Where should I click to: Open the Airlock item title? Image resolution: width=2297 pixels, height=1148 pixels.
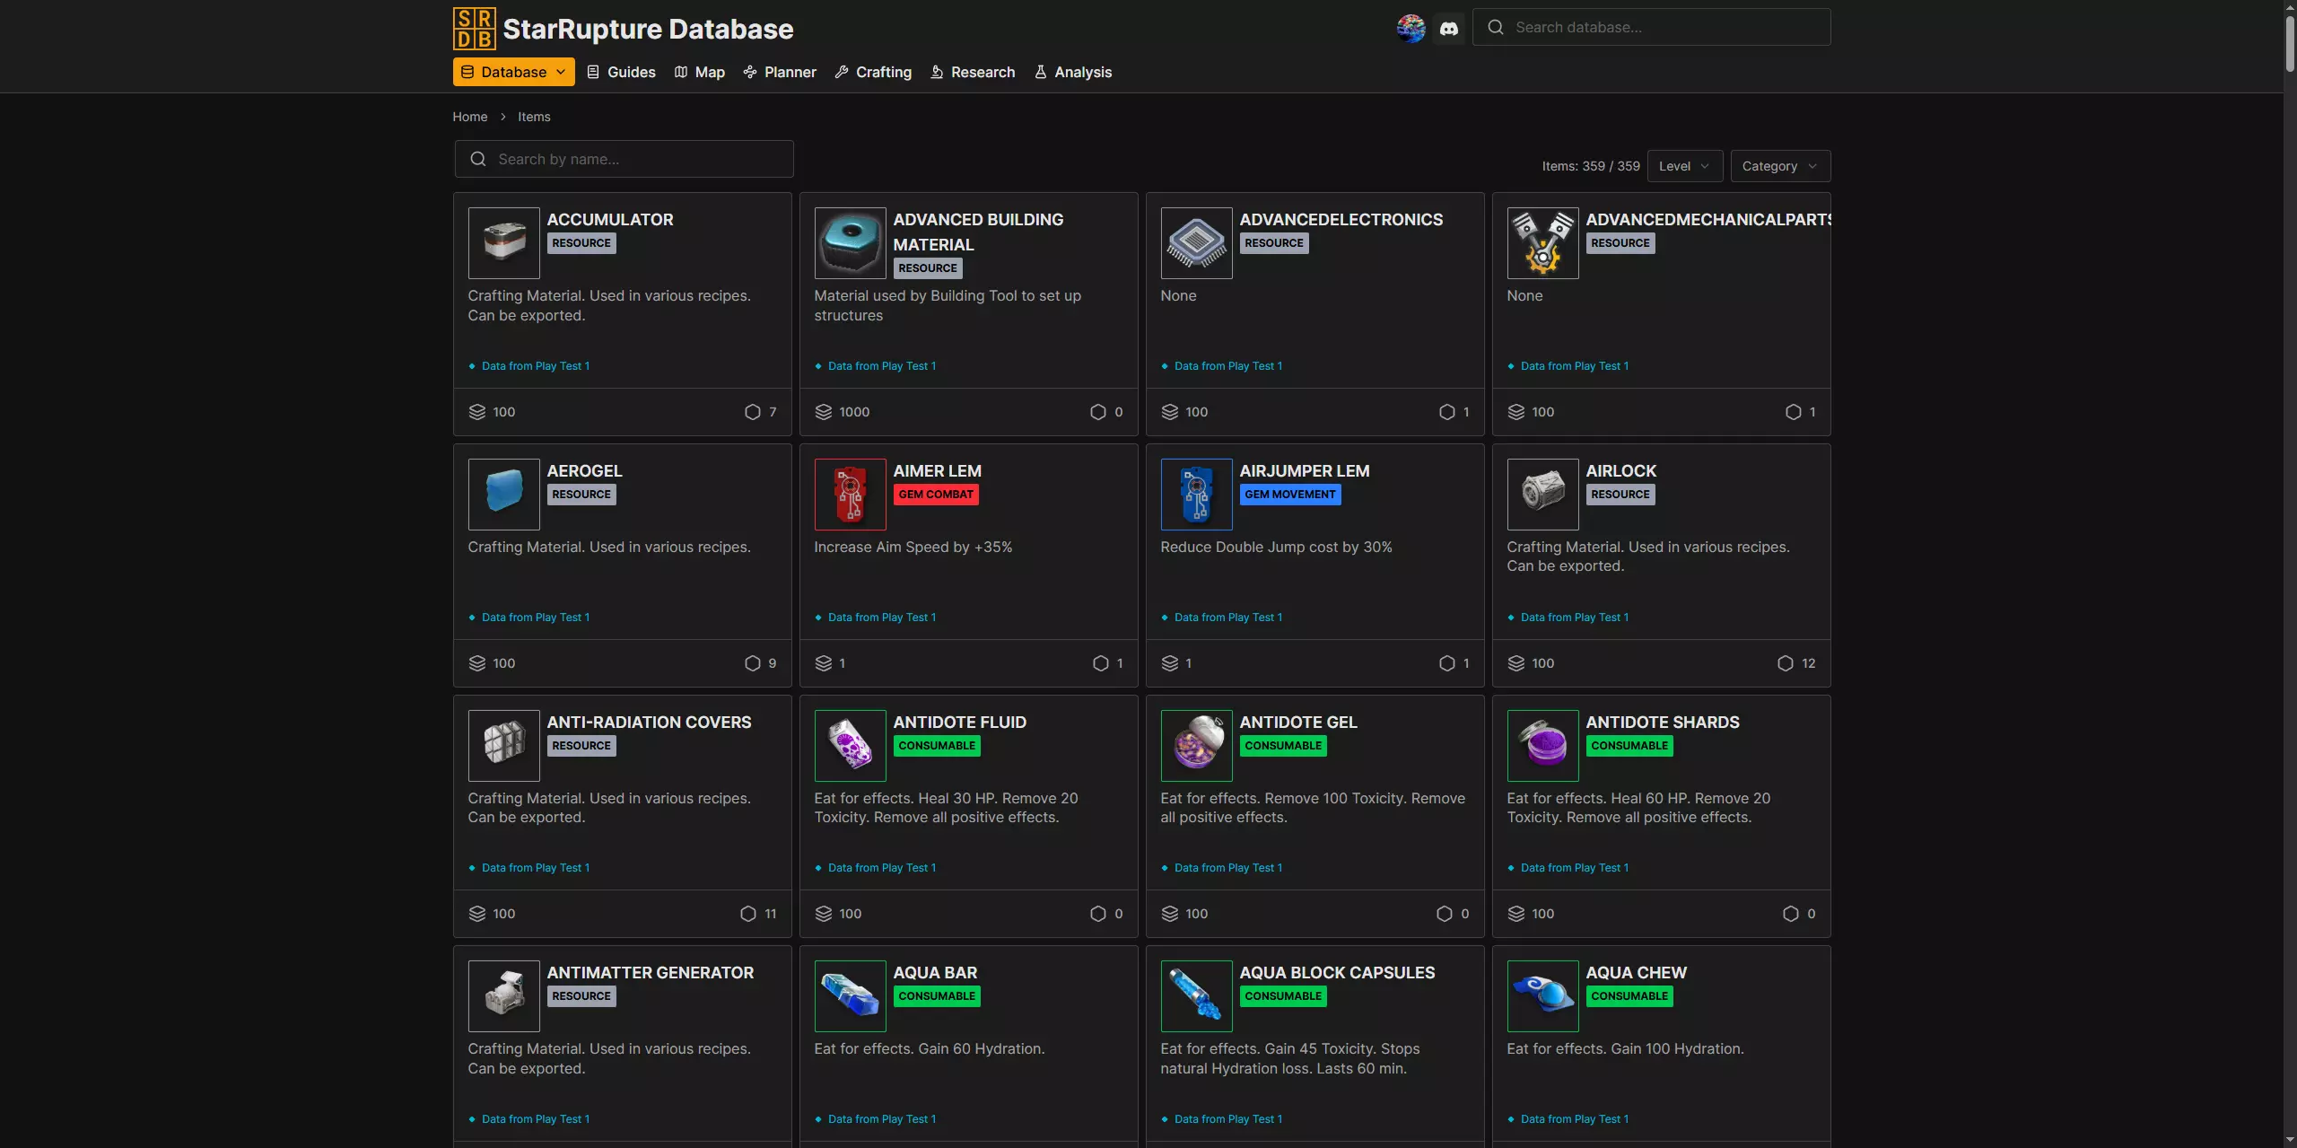point(1620,470)
